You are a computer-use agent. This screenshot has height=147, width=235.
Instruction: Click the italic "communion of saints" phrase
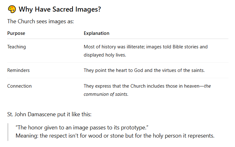pyautogui.click(x=106, y=94)
